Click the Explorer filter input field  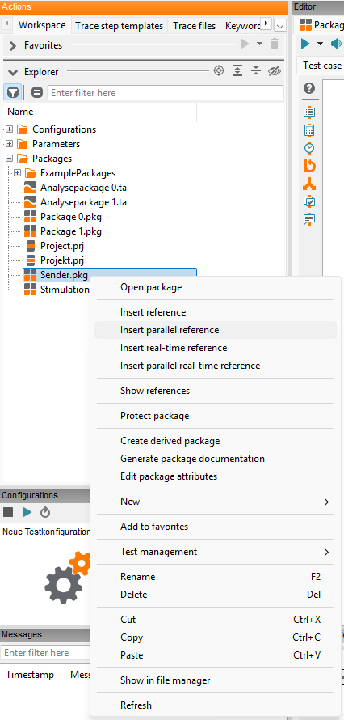coord(166,93)
